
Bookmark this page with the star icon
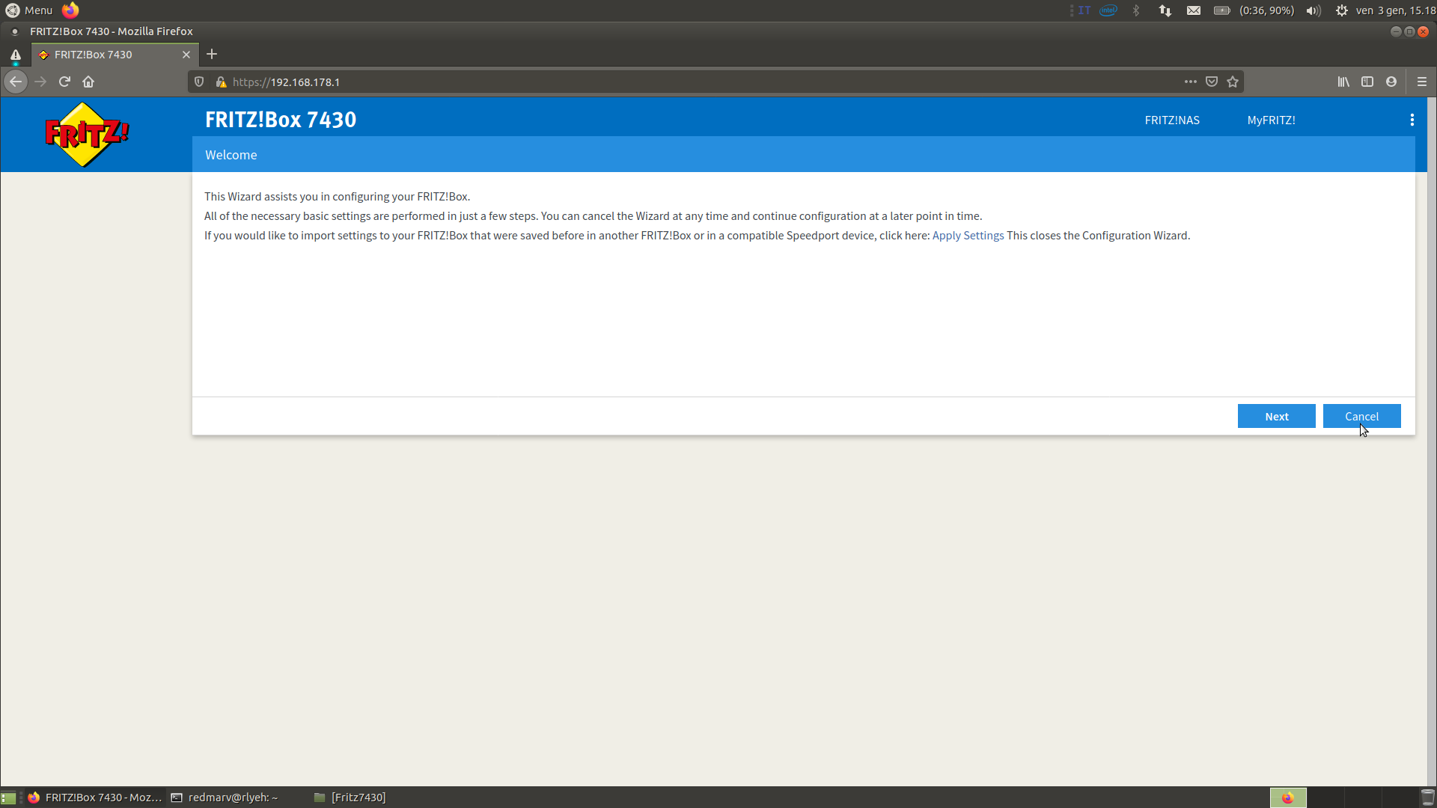[1233, 82]
